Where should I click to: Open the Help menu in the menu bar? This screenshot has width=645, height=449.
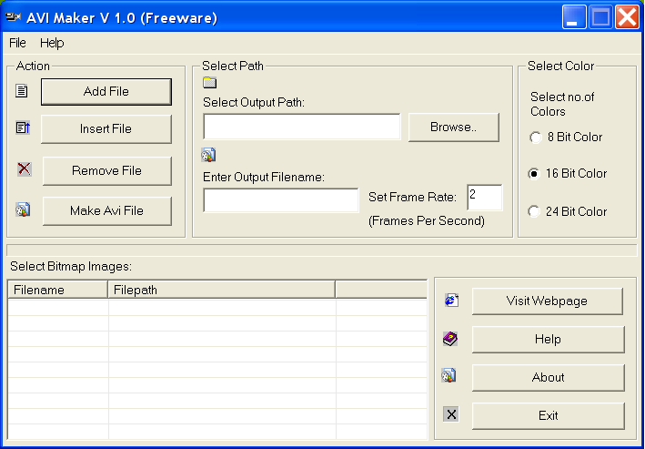(52, 43)
